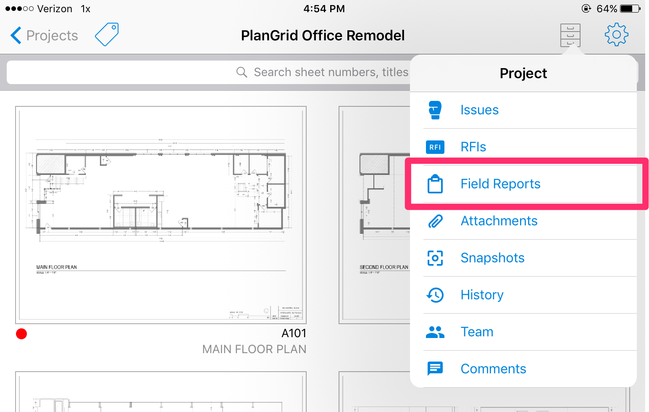
Task: Open the second floor plan sheet thumbnail
Action: click(374, 215)
